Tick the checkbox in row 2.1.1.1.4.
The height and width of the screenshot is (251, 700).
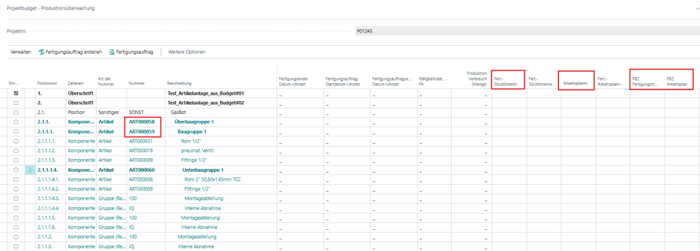pyautogui.click(x=16, y=170)
